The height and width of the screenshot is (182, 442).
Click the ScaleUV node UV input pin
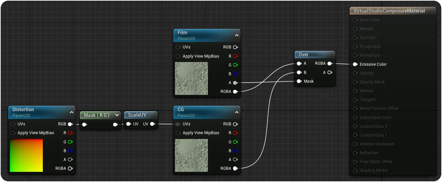[128, 124]
